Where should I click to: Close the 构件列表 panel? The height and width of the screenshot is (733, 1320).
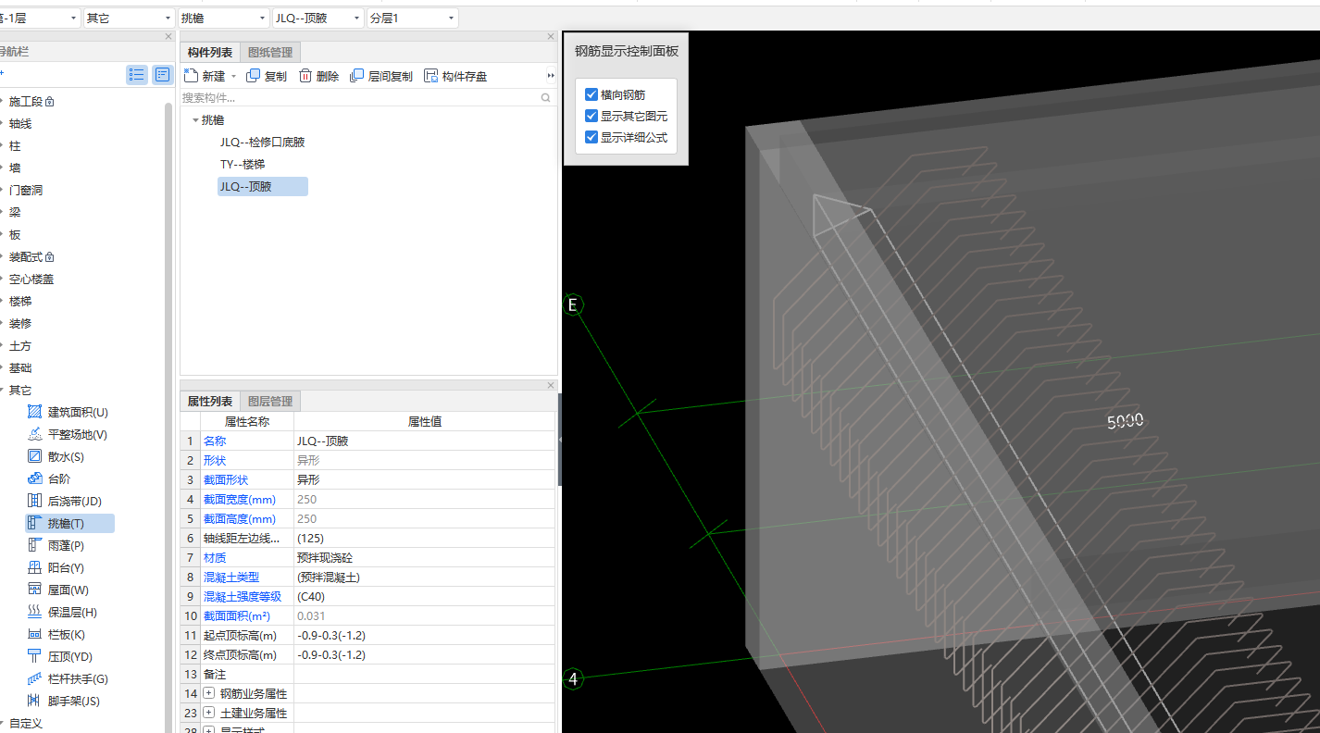[551, 36]
